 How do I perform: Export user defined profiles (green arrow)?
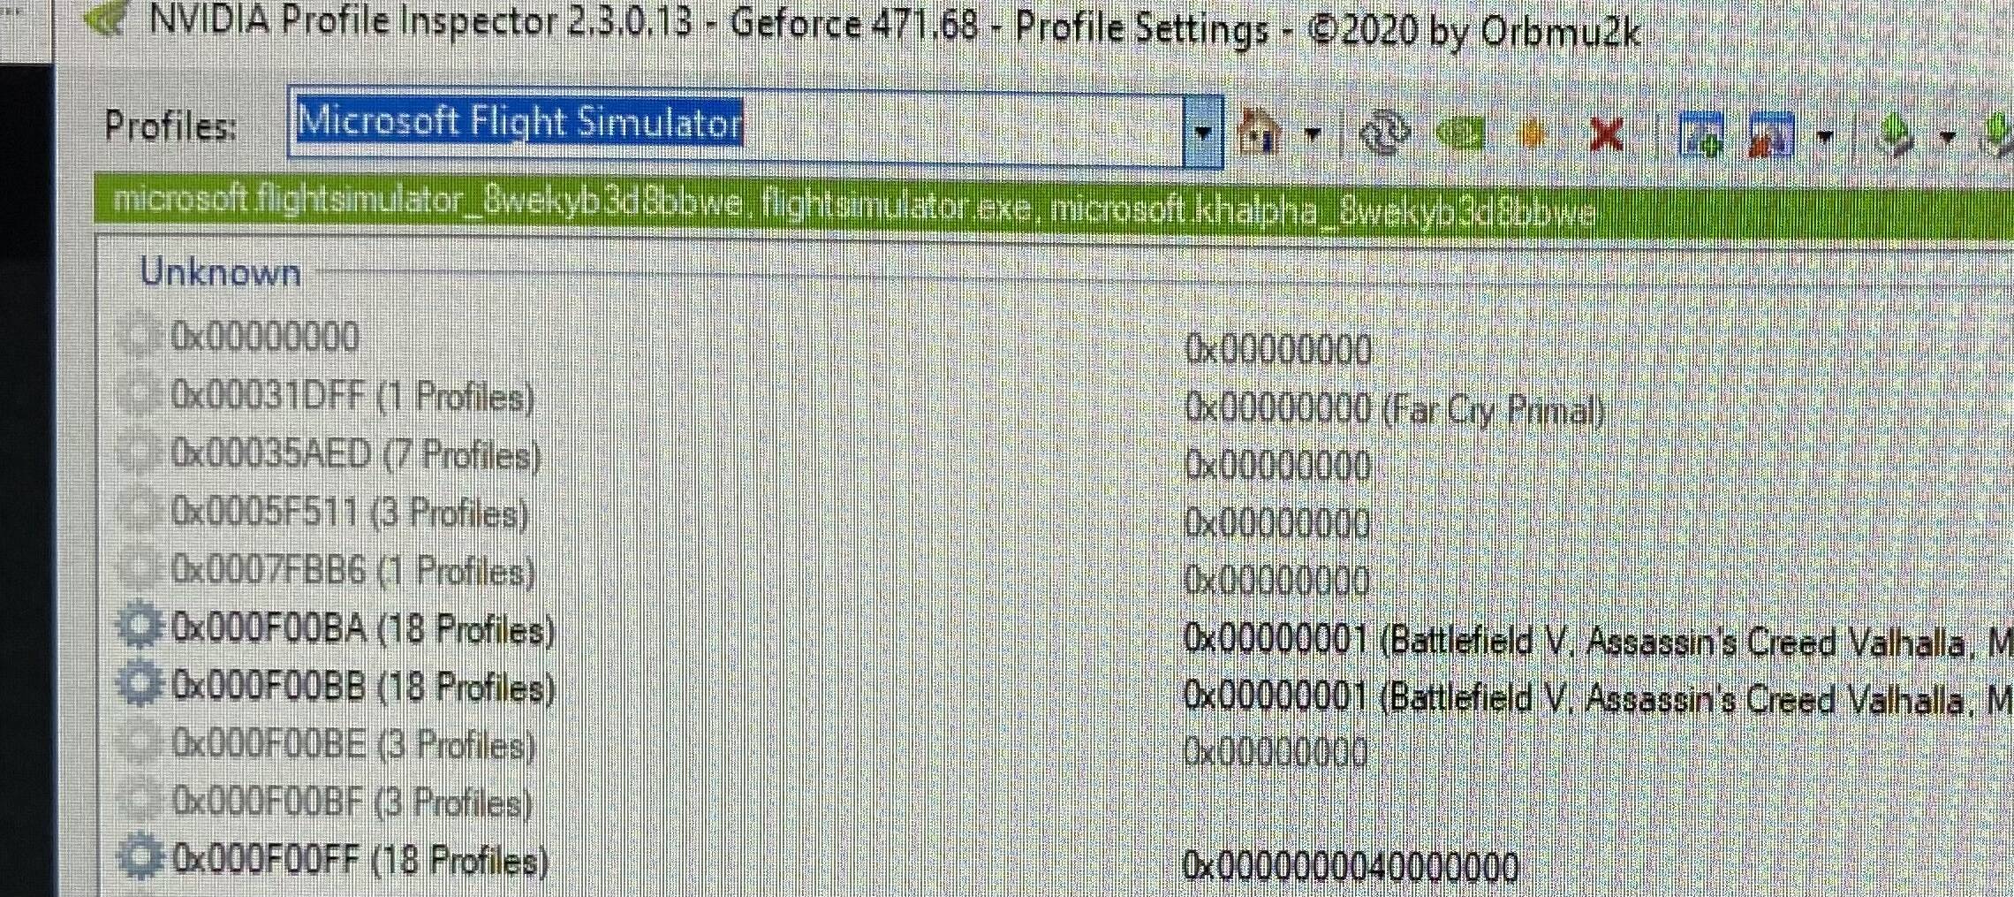(1895, 136)
